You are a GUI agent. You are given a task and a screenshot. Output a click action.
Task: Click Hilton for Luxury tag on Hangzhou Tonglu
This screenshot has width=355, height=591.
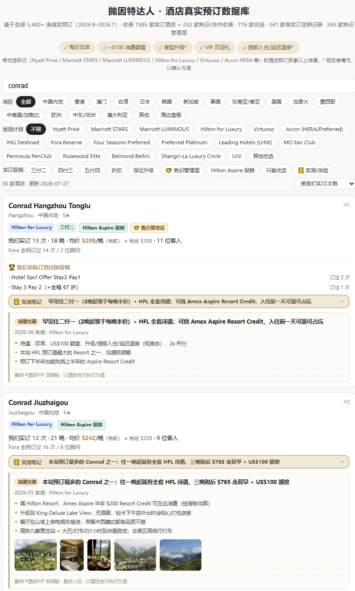point(32,228)
